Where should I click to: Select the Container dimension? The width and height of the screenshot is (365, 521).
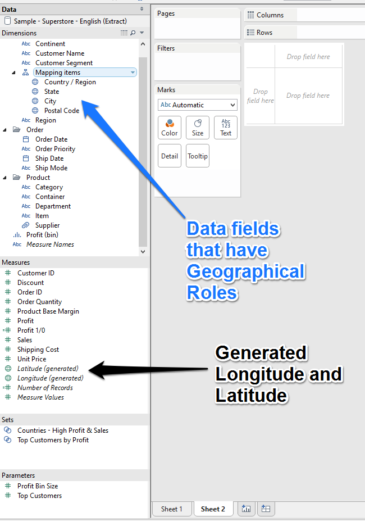tap(50, 197)
